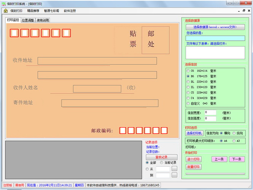Switch to the 打印监控 tab

(13, 20)
